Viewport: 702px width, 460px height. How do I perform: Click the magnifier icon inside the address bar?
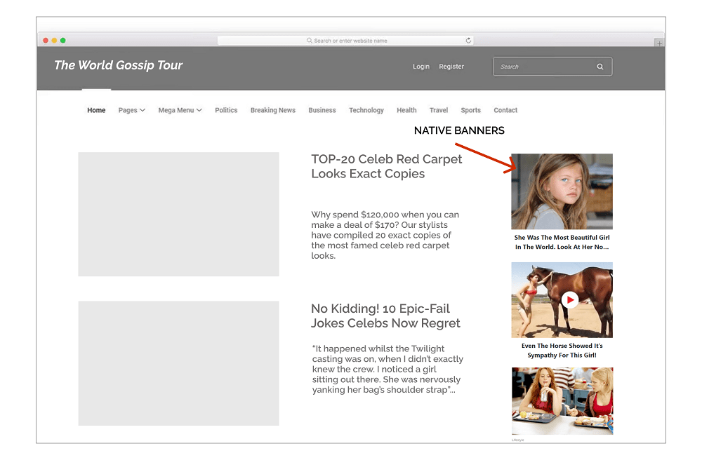tap(309, 40)
